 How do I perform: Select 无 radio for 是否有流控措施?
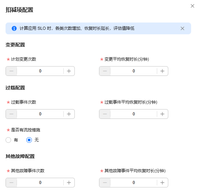29,140
